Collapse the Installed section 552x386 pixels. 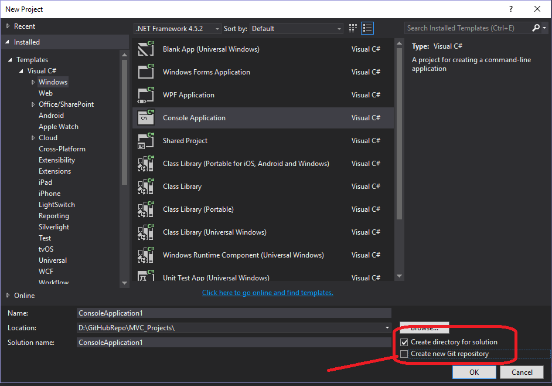pos(8,42)
